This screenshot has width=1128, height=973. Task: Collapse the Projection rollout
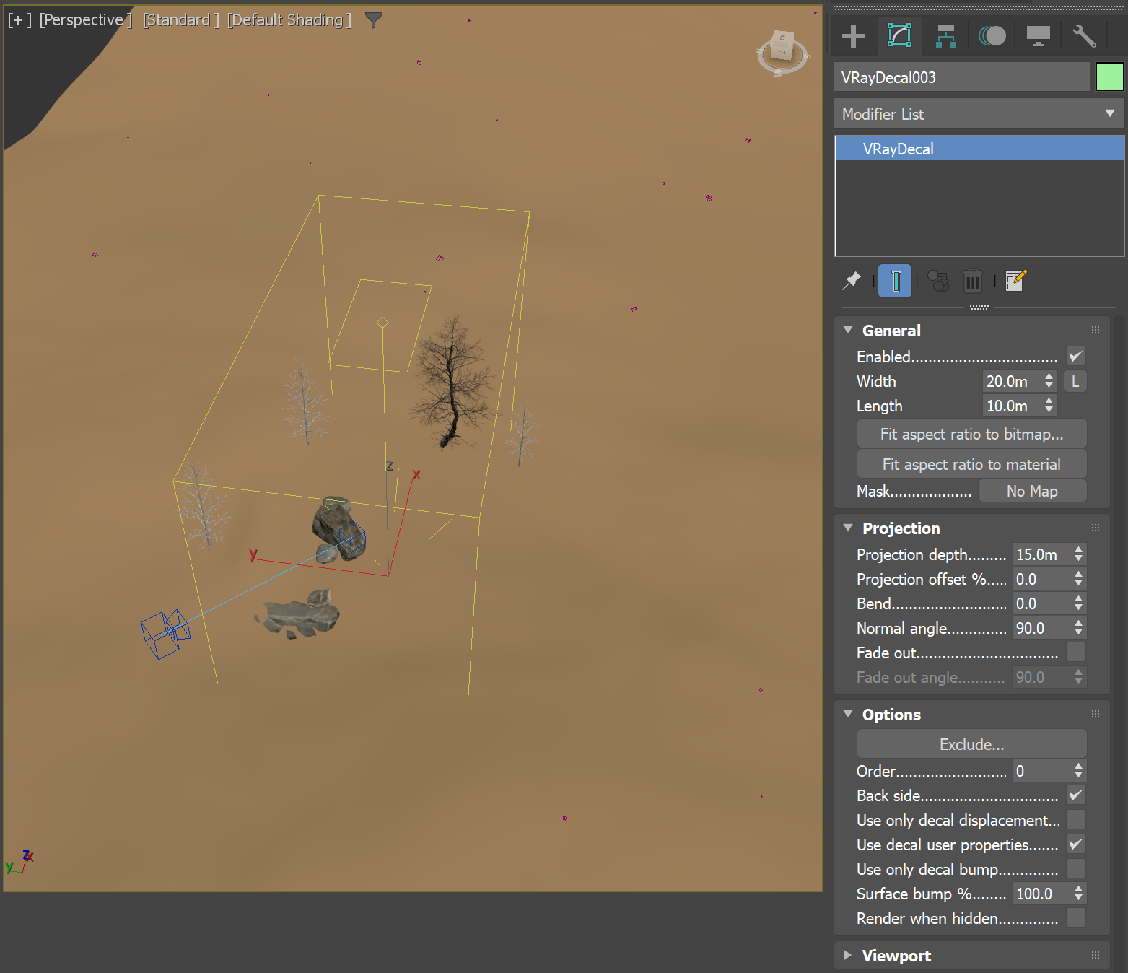(x=849, y=528)
